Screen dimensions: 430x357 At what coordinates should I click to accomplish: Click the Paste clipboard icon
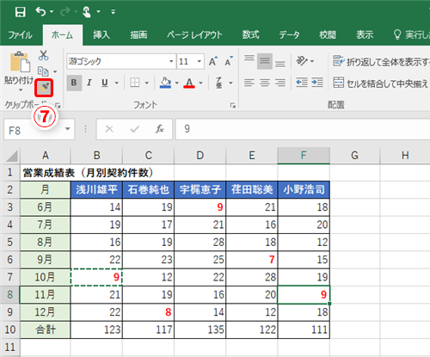pos(20,62)
